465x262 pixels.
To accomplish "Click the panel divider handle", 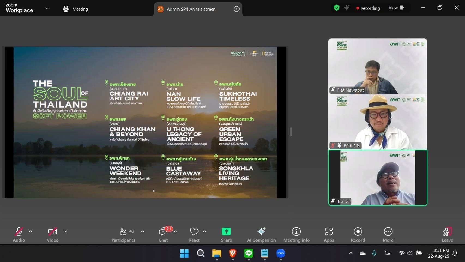I will (291, 132).
